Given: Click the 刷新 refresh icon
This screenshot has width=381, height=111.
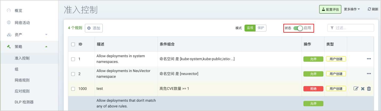Looking at the screenshot, I should (x=369, y=9).
